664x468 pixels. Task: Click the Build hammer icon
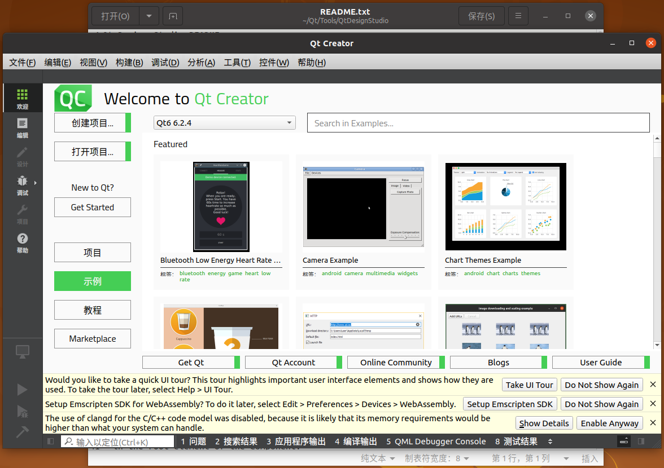[x=23, y=432]
